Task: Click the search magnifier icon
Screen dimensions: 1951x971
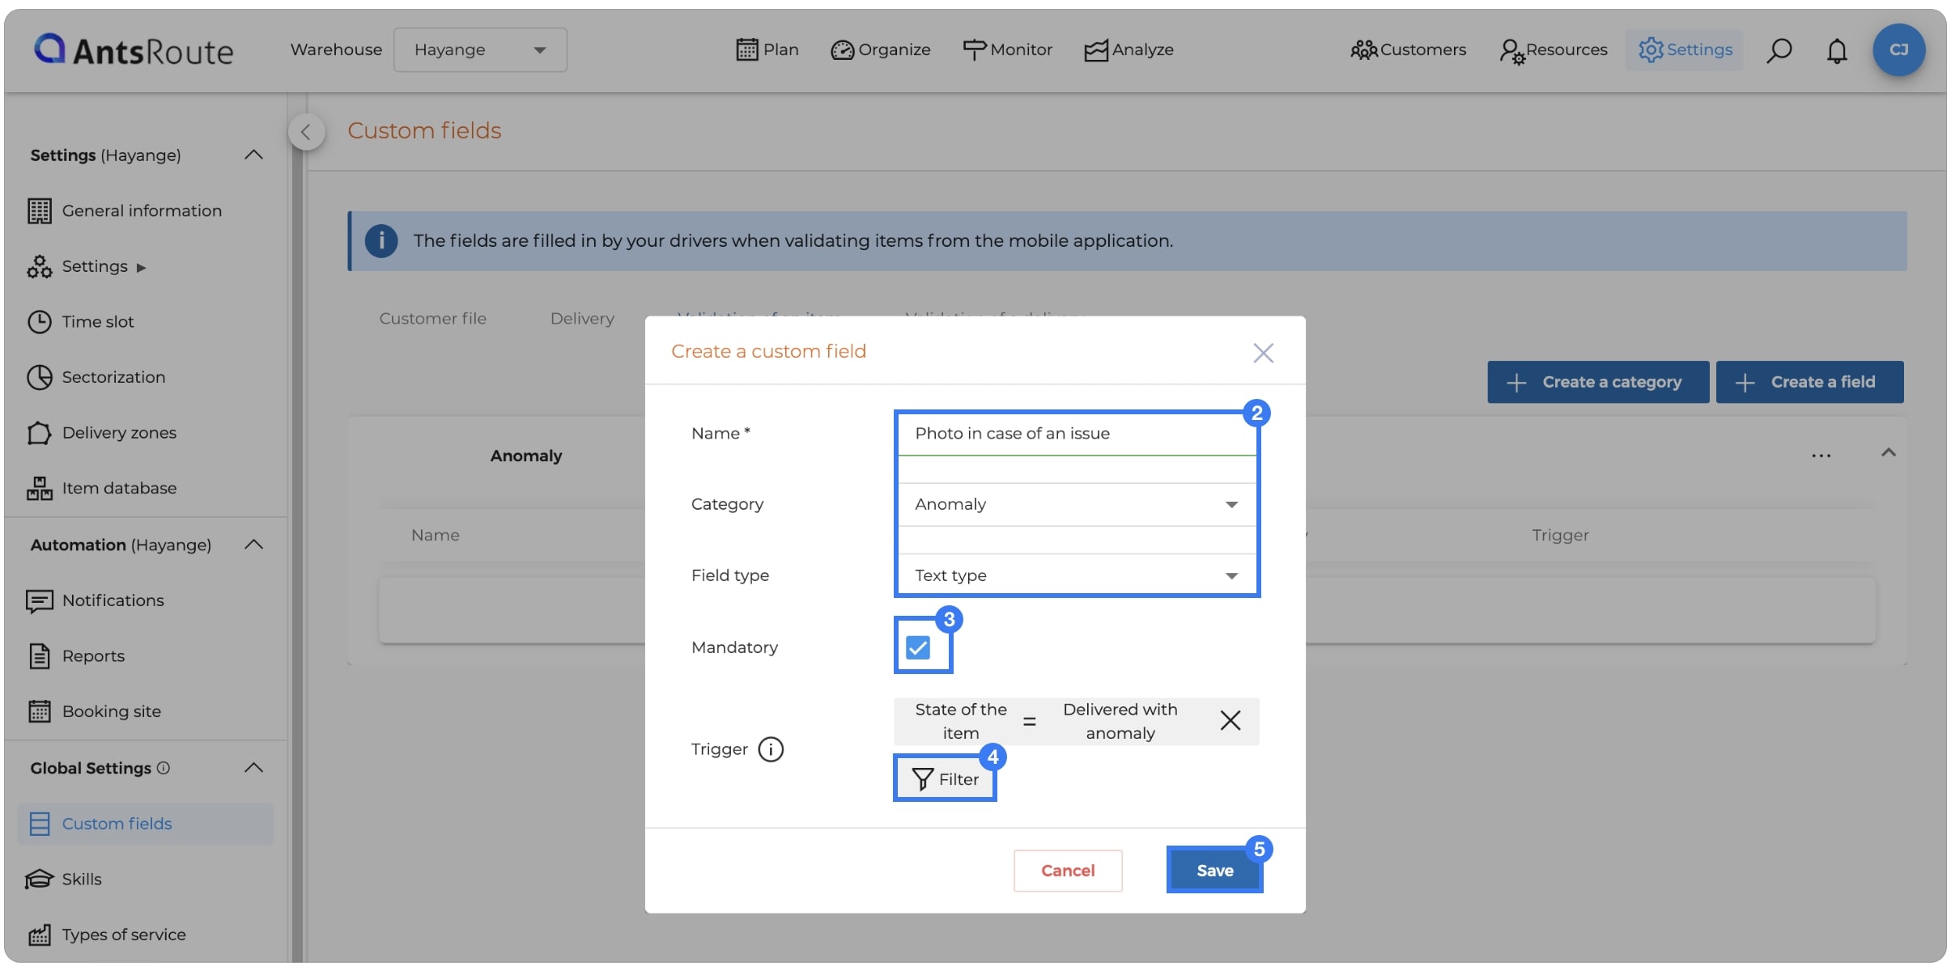Action: pos(1779,50)
